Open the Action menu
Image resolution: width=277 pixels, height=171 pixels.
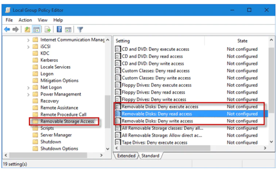click(x=25, y=20)
